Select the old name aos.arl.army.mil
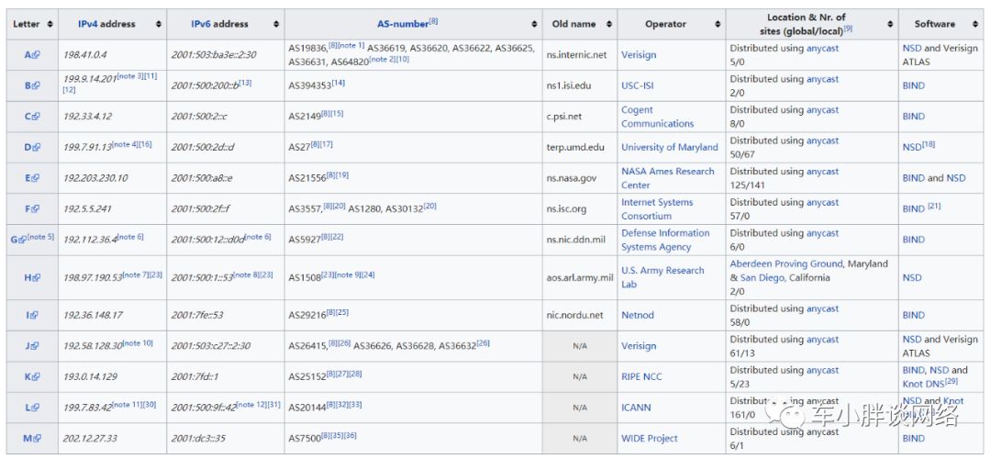The width and height of the screenshot is (991, 459). pyautogui.click(x=580, y=277)
